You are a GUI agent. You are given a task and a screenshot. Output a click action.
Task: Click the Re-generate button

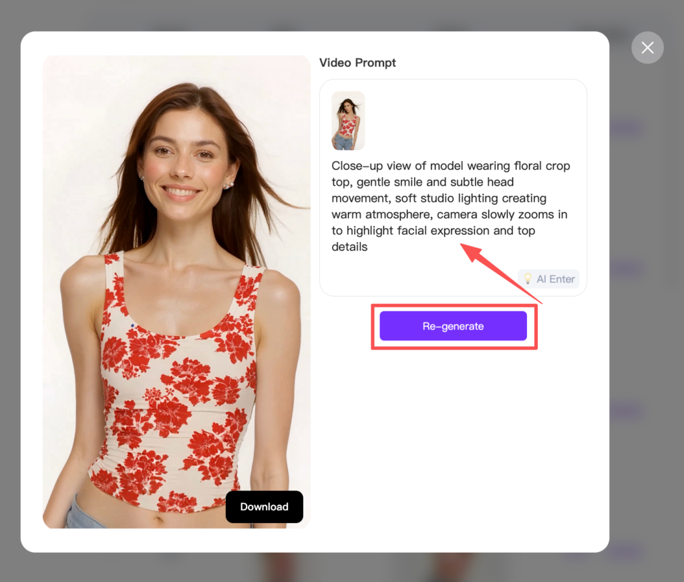pos(453,326)
